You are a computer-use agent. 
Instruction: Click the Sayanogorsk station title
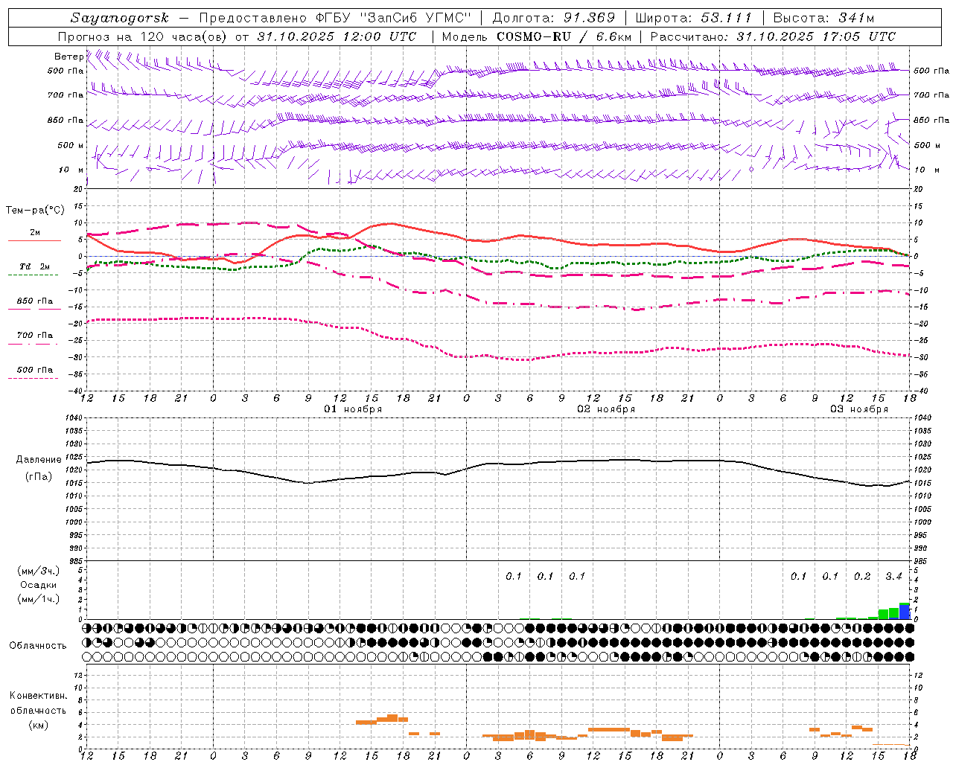pos(120,18)
